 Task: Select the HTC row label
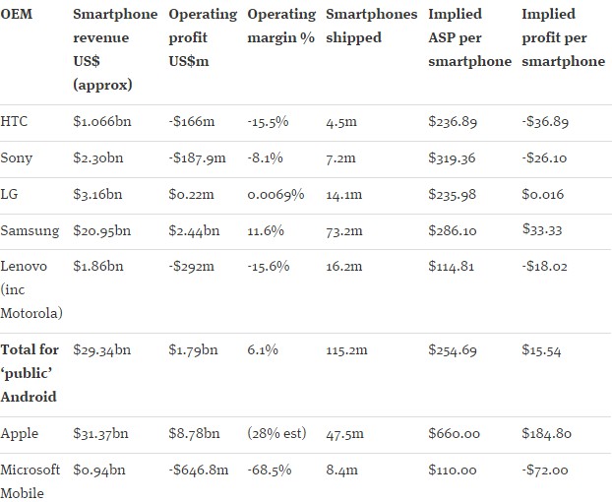click(14, 121)
